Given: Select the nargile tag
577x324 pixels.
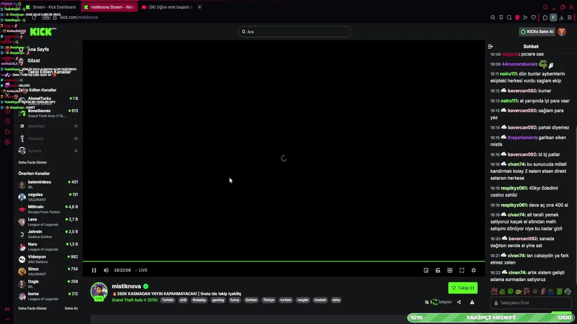Looking at the screenshot, I should click(x=303, y=300).
